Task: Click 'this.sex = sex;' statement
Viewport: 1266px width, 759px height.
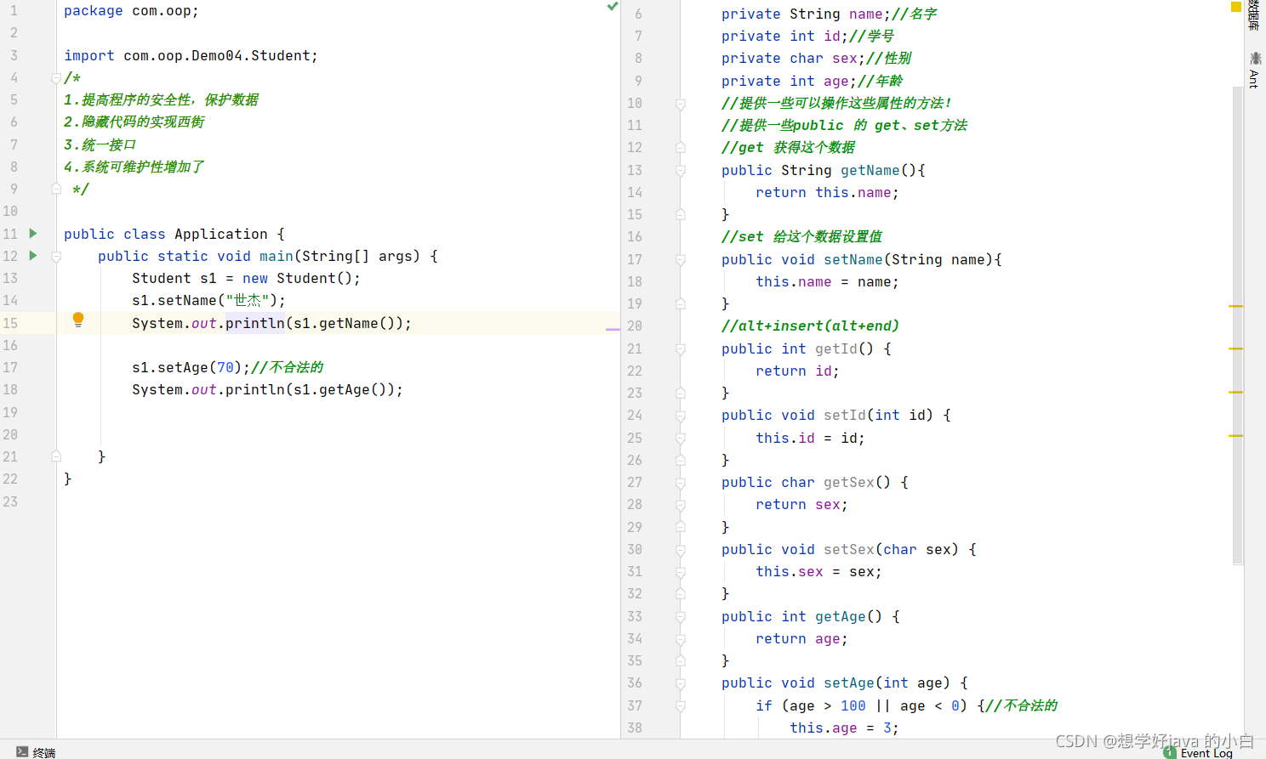Action: click(x=818, y=572)
